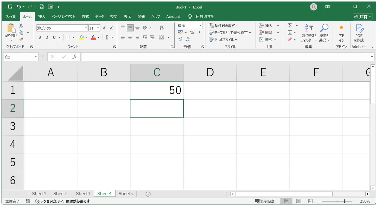Open 検索と選択 menu
The image size is (378, 206).
click(x=324, y=33)
